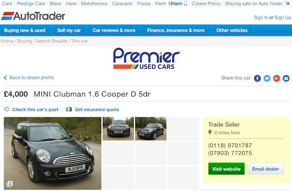The image size is (292, 191).
Task: Share this car on Twitter
Action: point(267,78)
